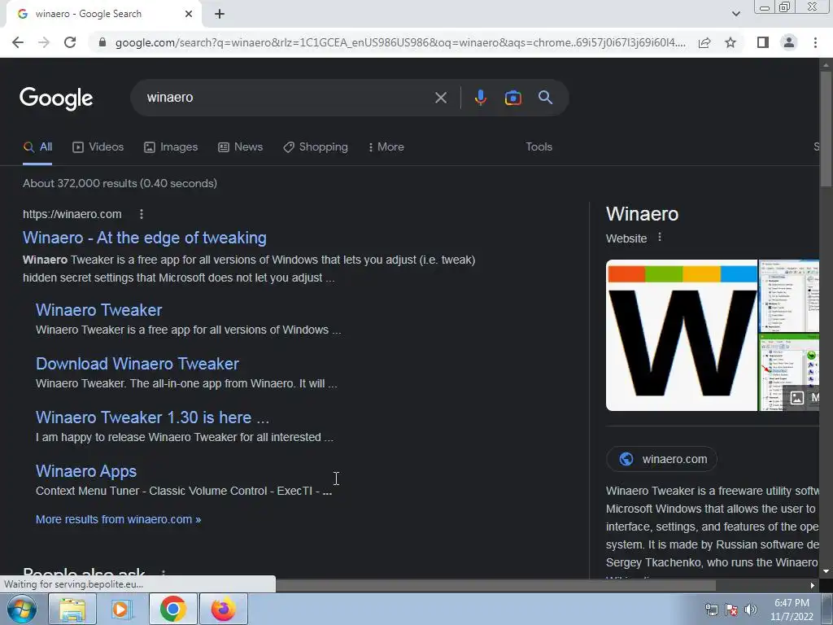Screen dimensions: 833x625
Task: Open Windows Media Player from taskbar
Action: (x=121, y=609)
